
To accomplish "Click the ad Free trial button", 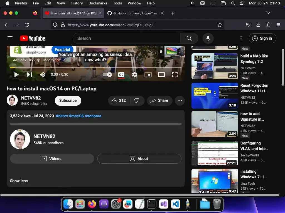I will 62,50.
